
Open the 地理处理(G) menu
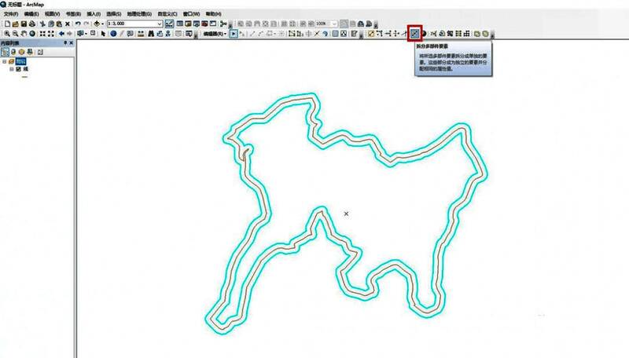coord(141,14)
